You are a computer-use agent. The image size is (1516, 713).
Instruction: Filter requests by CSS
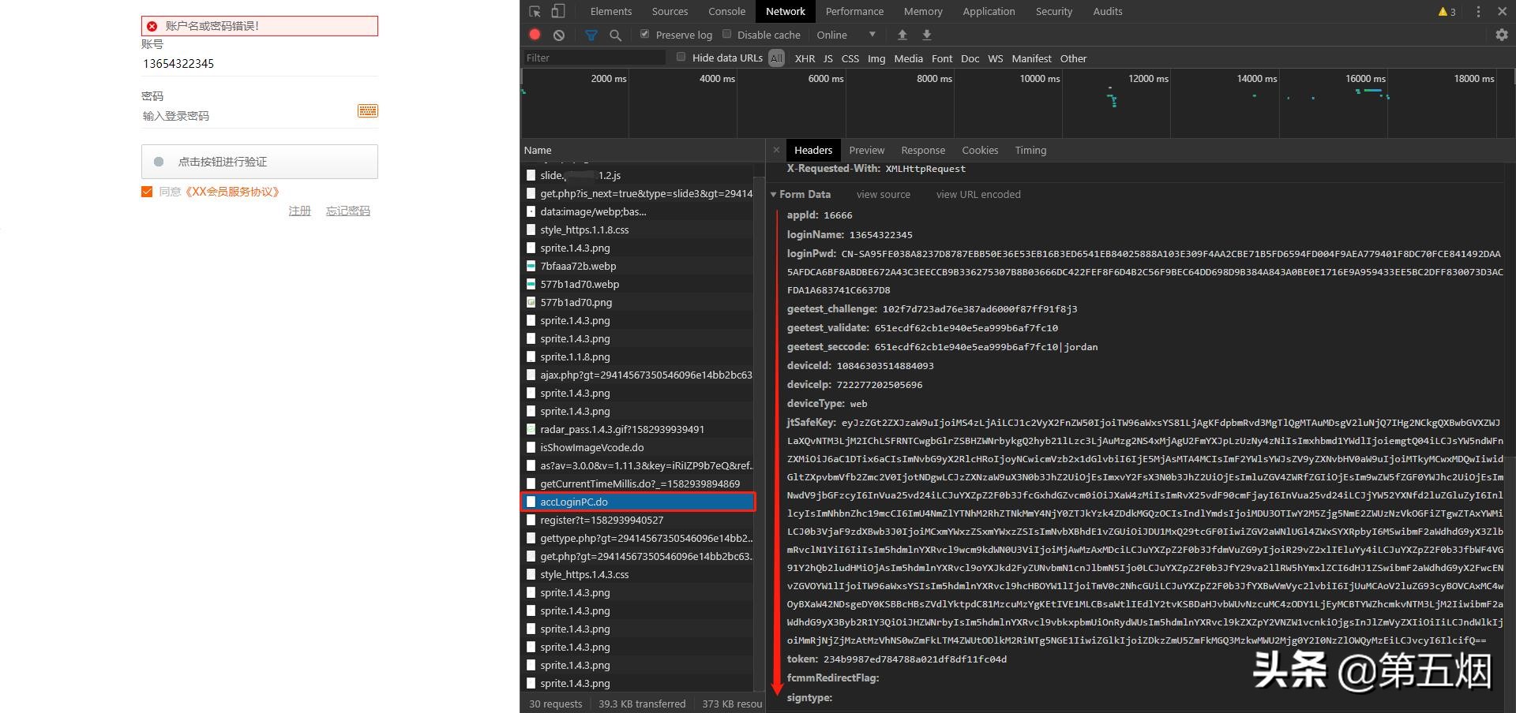click(850, 58)
